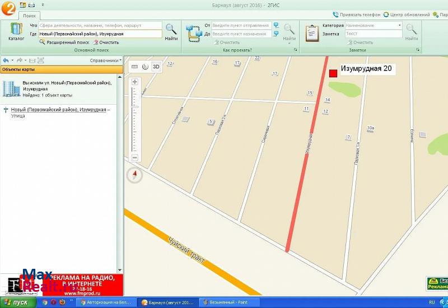Click the Что search input field
Image resolution: width=448 pixels, height=308 pixels.
100,25
